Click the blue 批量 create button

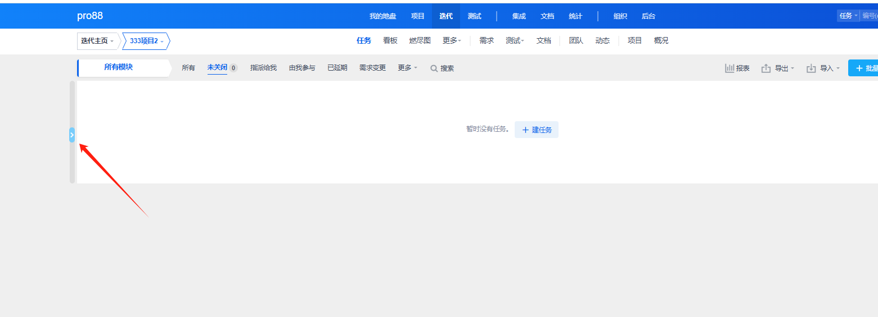pos(863,68)
